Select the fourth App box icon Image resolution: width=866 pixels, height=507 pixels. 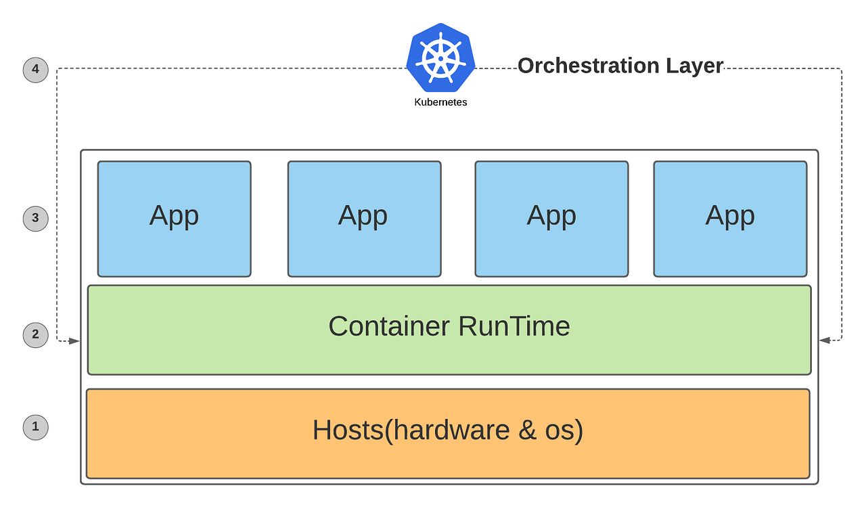coord(730,218)
